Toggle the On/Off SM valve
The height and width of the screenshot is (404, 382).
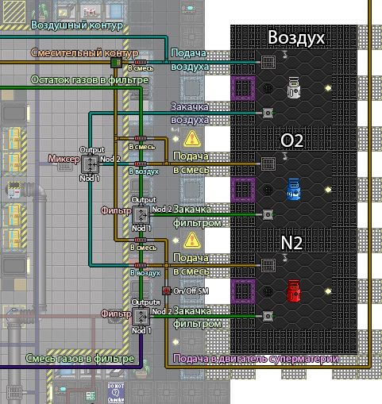166,290
